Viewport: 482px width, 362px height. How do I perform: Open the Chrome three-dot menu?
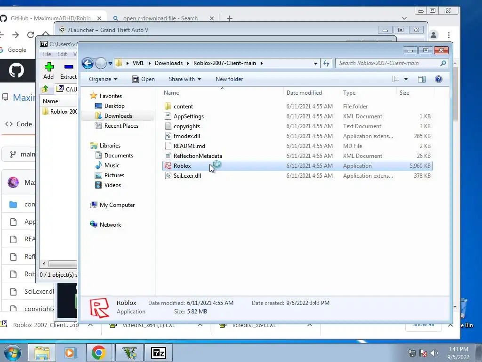point(449,35)
